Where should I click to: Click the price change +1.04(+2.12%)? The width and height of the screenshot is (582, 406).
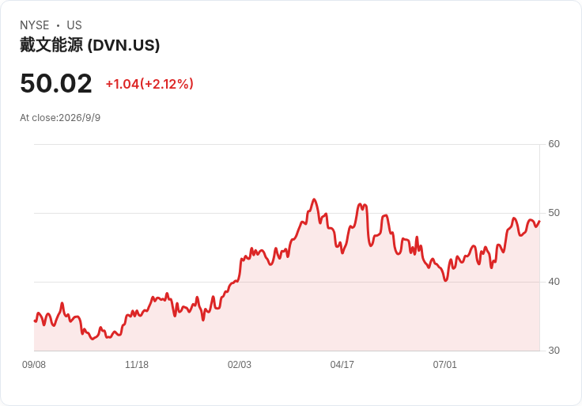[149, 84]
